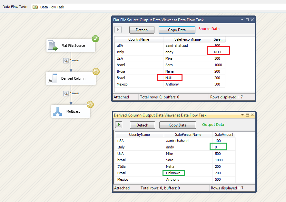Screen dimensions: 286x202
Task: Click the Derived Column fx icon
Action: point(52,78)
